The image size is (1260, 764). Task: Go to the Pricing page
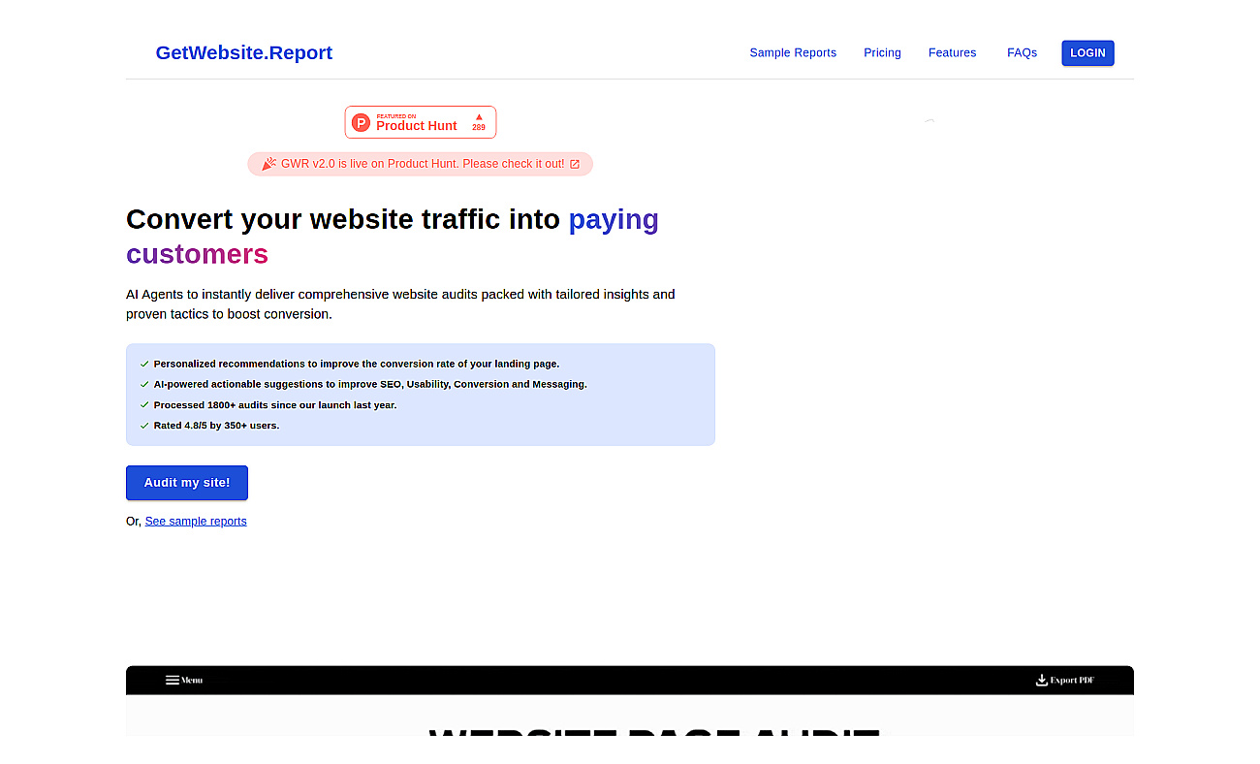point(882,53)
